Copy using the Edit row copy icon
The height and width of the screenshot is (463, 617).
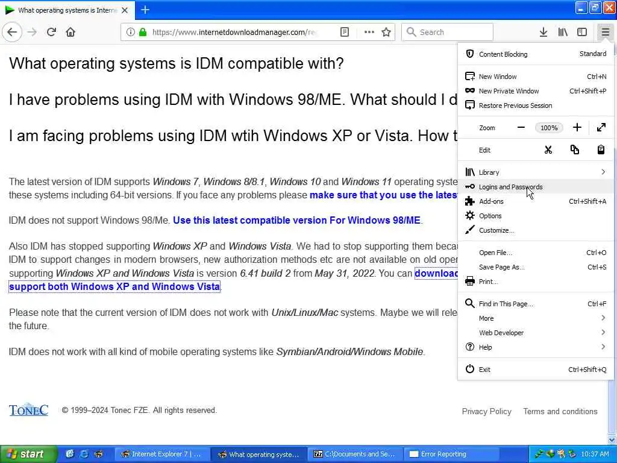click(x=574, y=150)
